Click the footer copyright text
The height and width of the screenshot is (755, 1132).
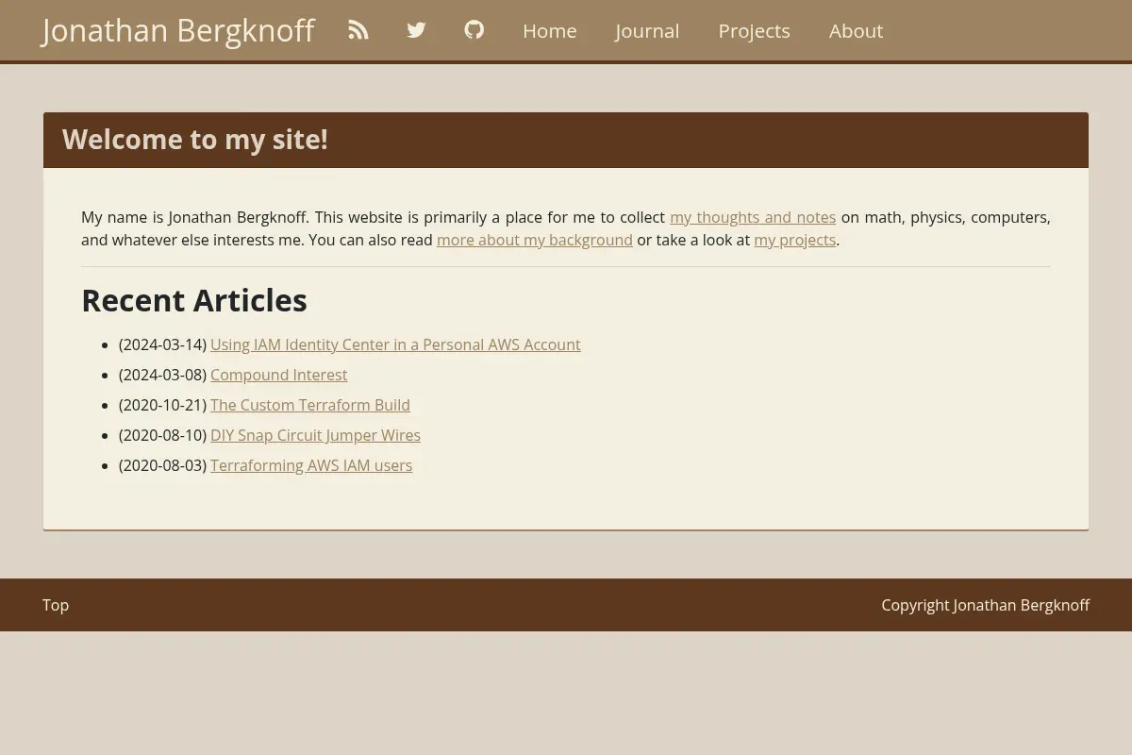[986, 605]
